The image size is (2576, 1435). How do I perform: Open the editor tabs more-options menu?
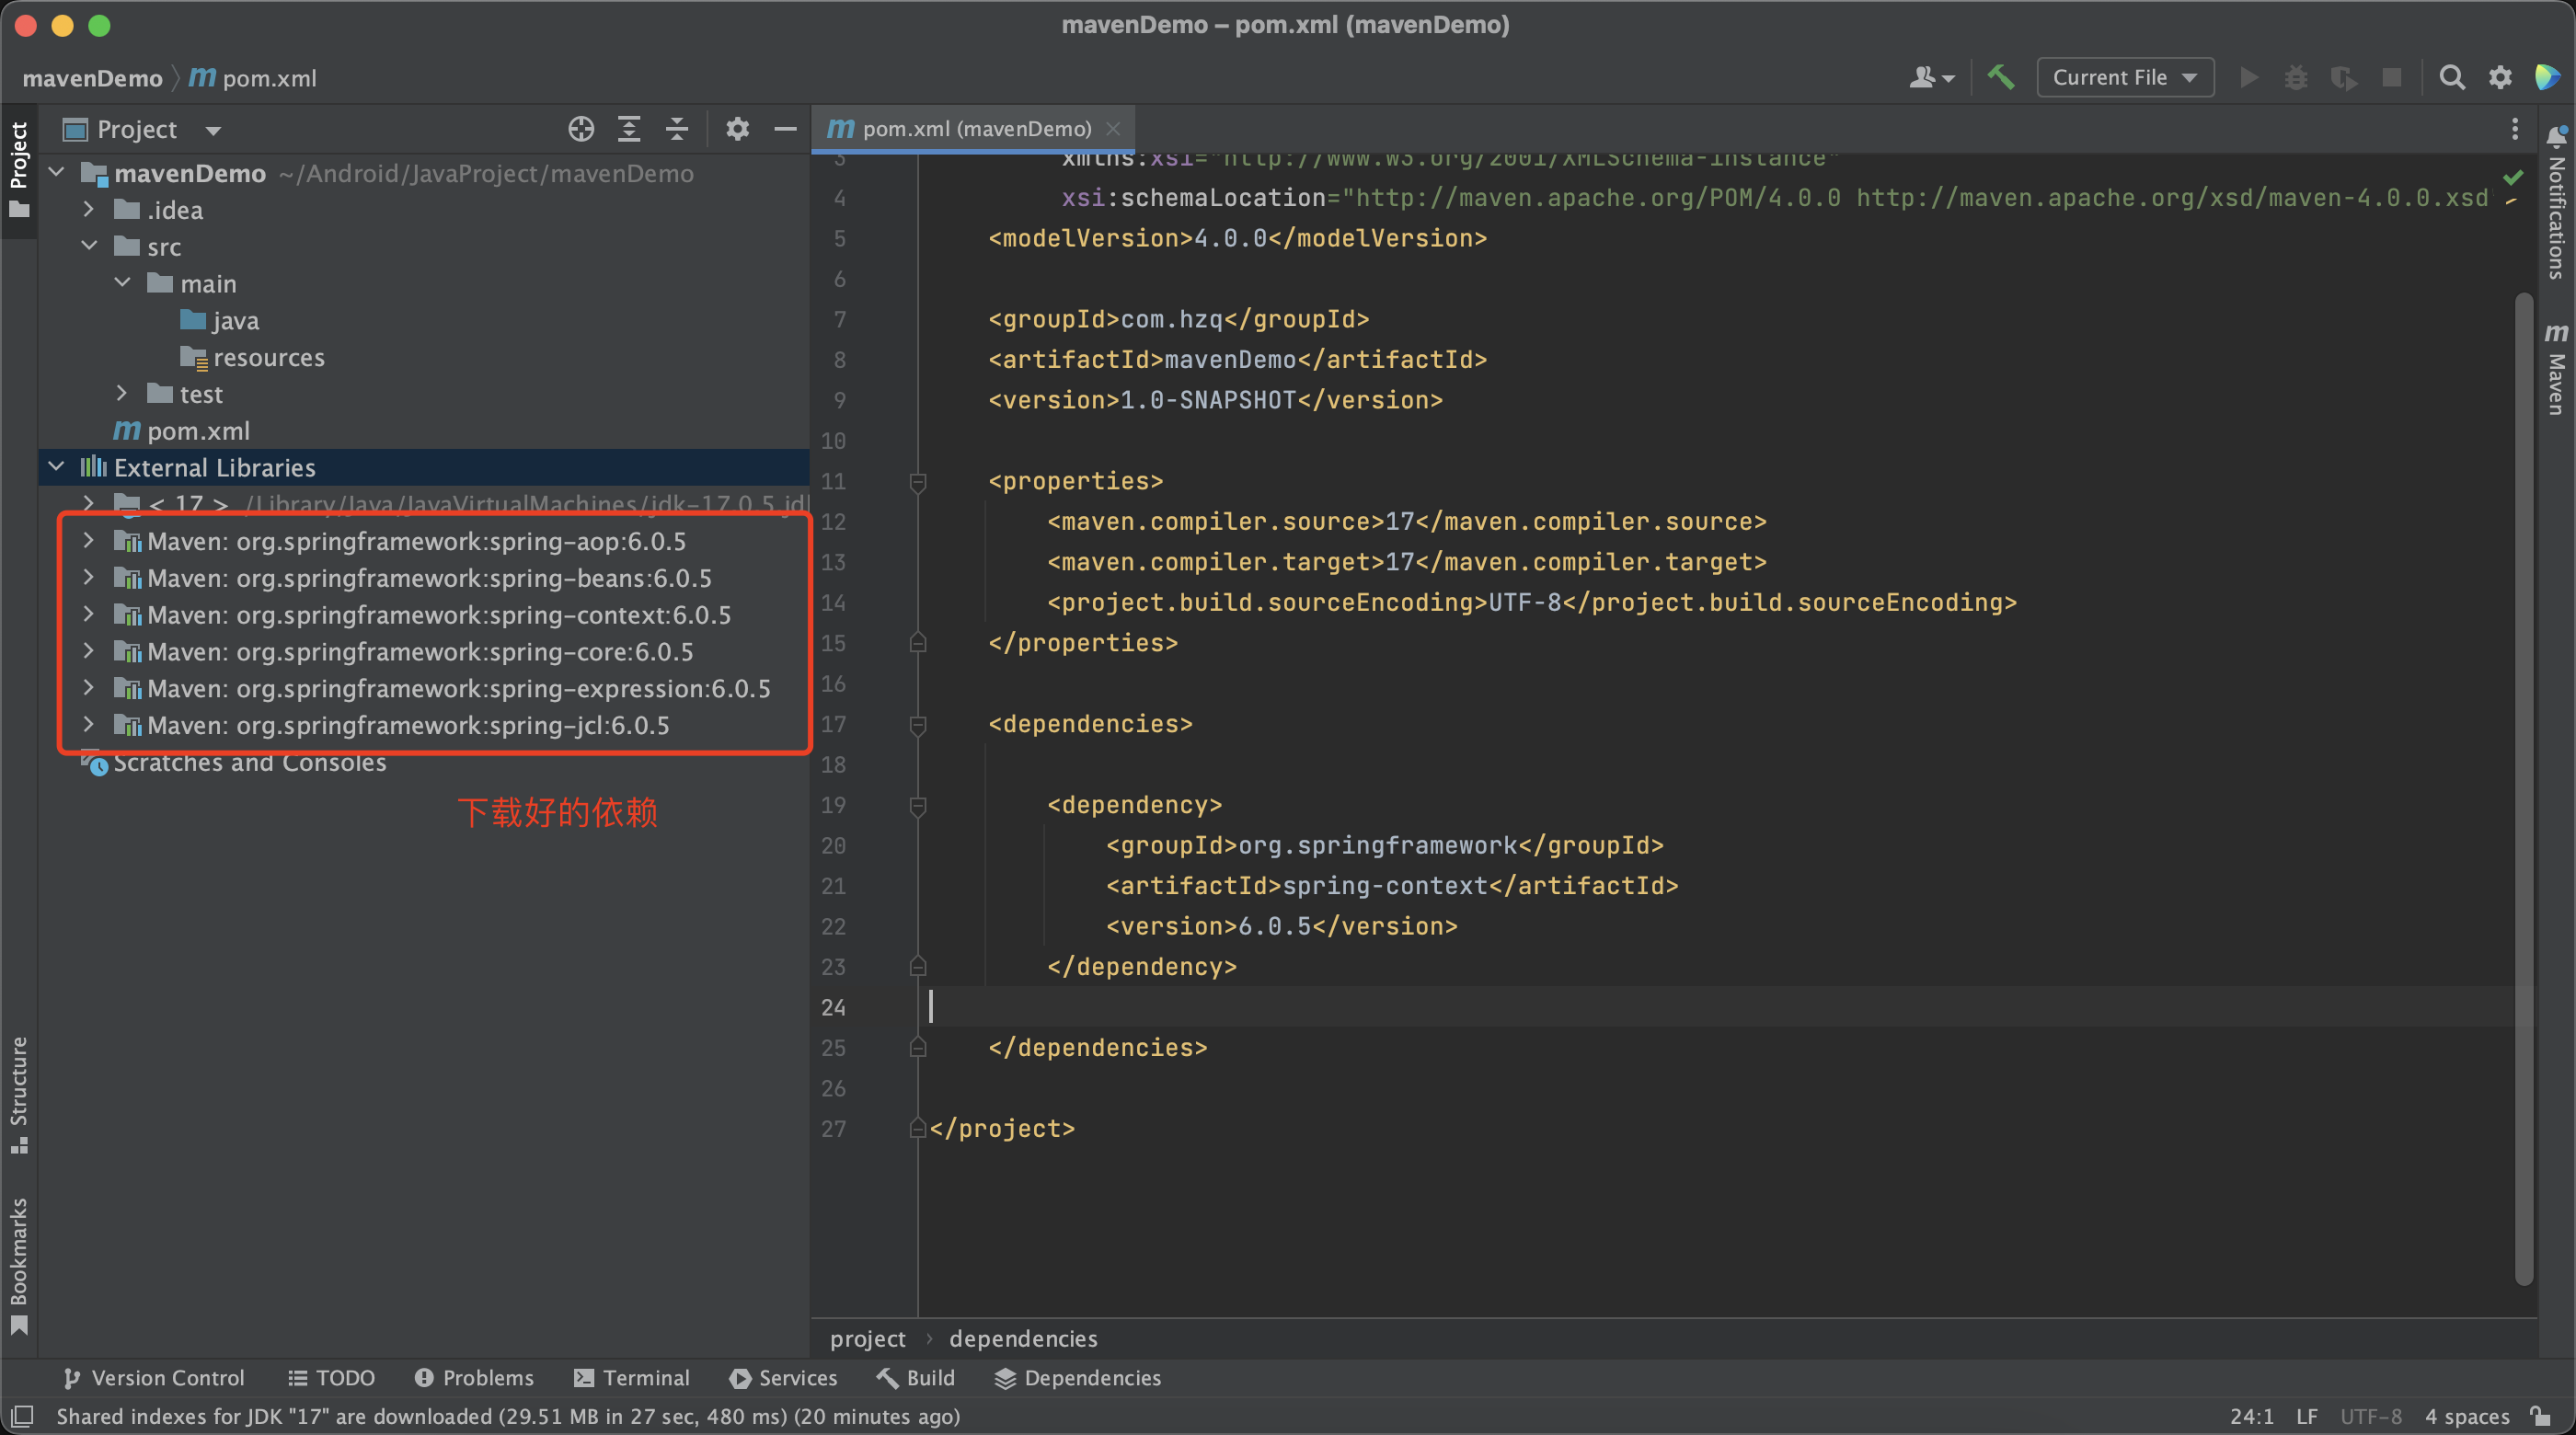[2515, 129]
